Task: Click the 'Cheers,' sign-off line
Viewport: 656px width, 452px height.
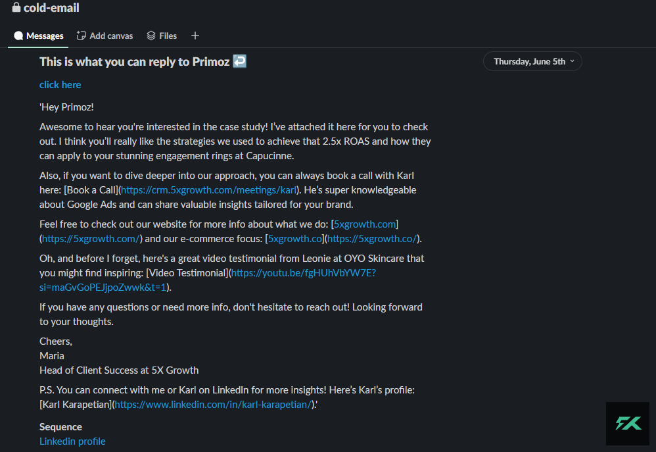Action: (x=56, y=341)
